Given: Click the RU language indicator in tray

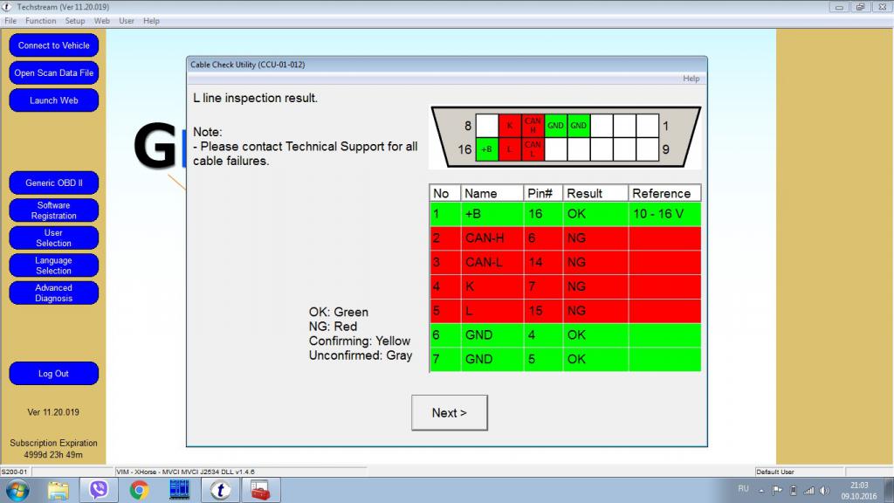Looking at the screenshot, I should coord(743,489).
